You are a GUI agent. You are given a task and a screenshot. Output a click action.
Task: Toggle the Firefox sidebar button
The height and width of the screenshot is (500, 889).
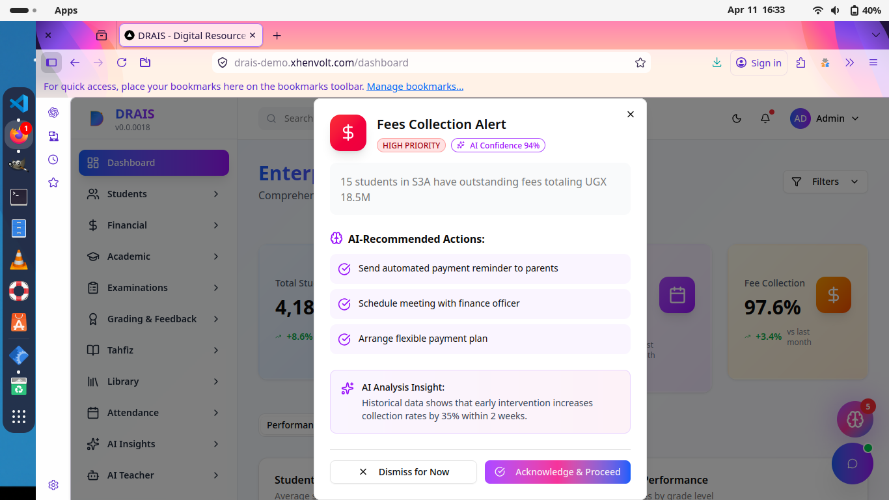tap(51, 62)
